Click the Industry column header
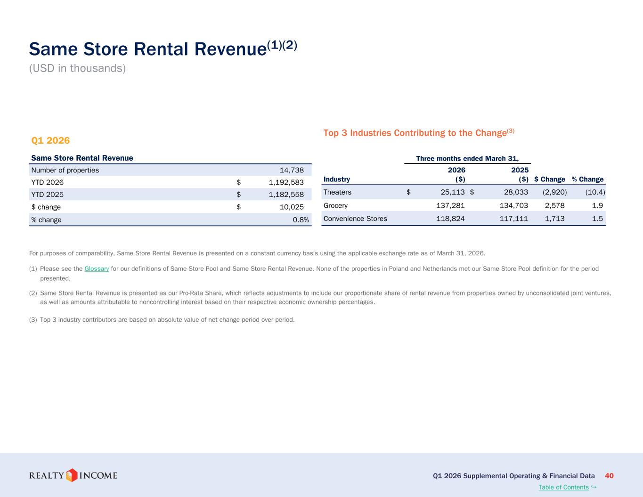 337,179
